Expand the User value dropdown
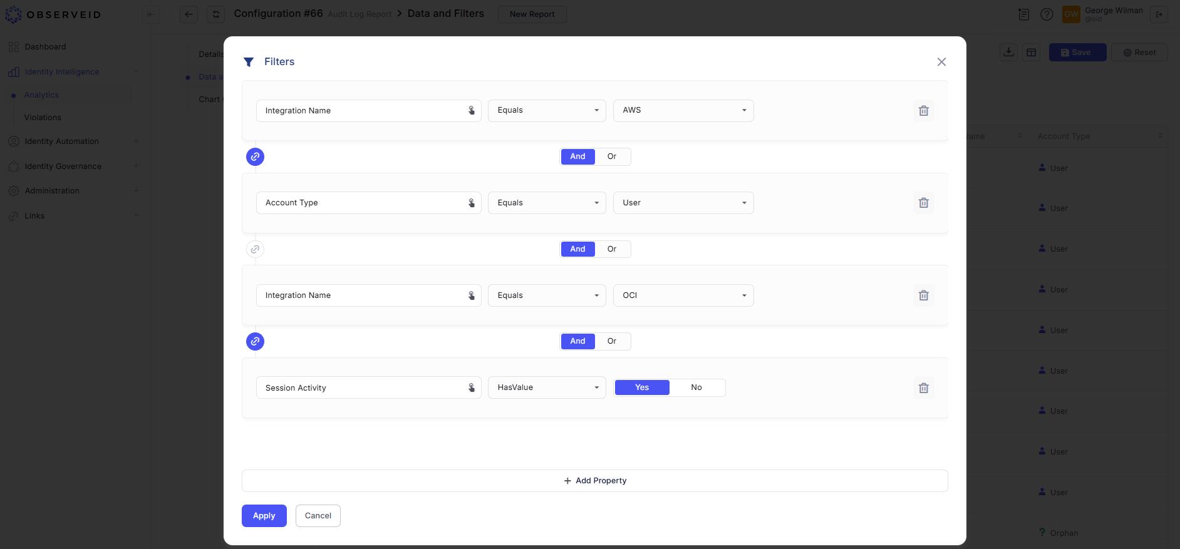This screenshot has height=549, width=1180. (x=683, y=203)
